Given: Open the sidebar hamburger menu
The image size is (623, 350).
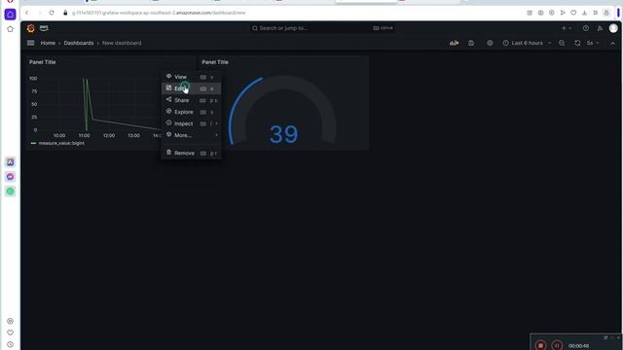Looking at the screenshot, I should click(30, 43).
